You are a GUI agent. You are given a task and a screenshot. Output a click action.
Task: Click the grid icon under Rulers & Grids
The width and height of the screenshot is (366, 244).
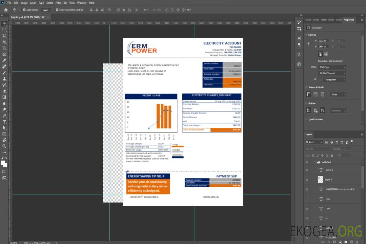click(x=316, y=95)
